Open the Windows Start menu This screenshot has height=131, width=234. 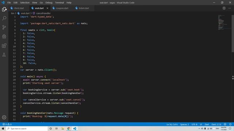[x=3, y=128]
